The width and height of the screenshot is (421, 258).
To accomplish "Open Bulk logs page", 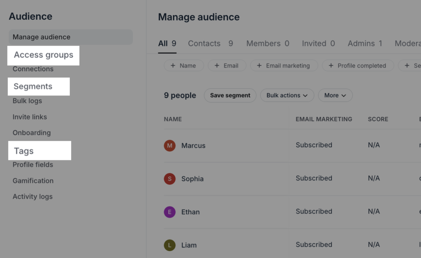I will (x=27, y=101).
